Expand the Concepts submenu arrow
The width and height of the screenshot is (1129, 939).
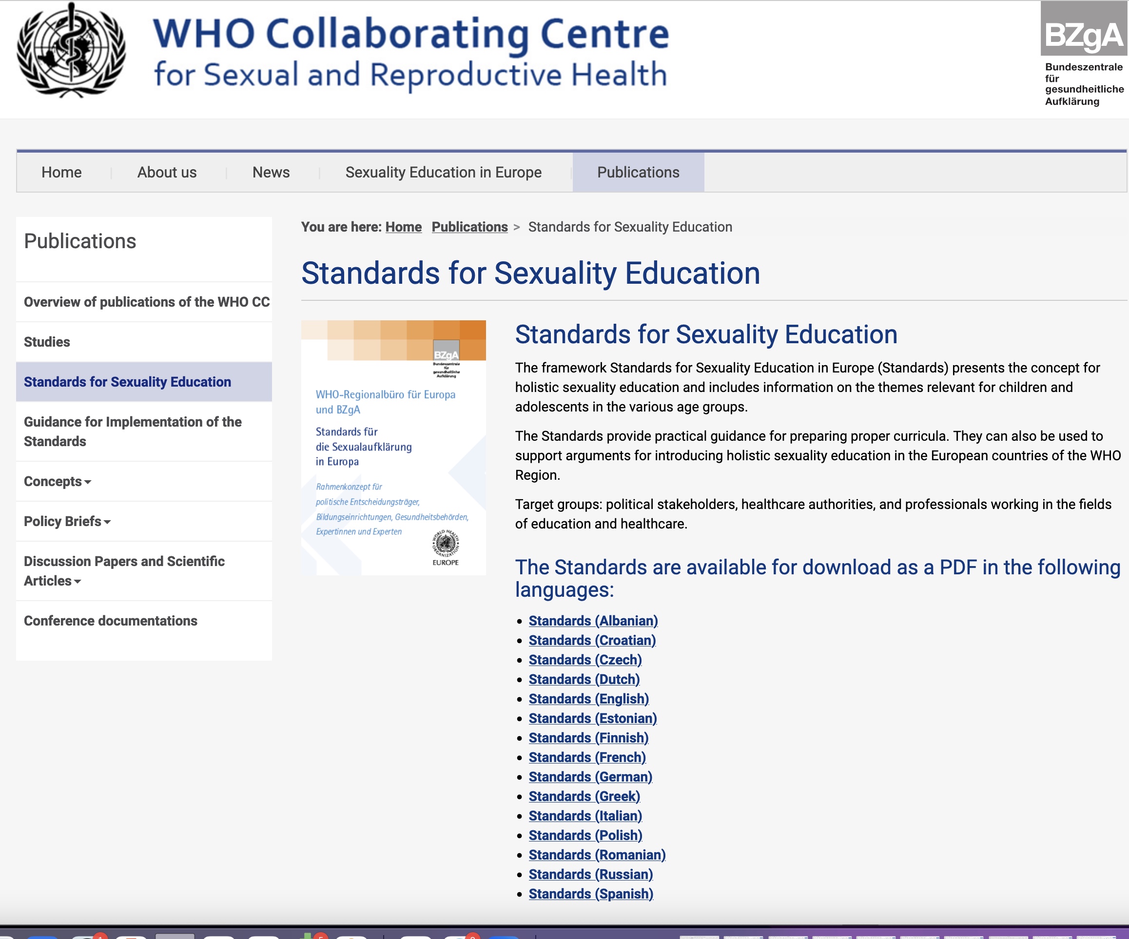88,482
